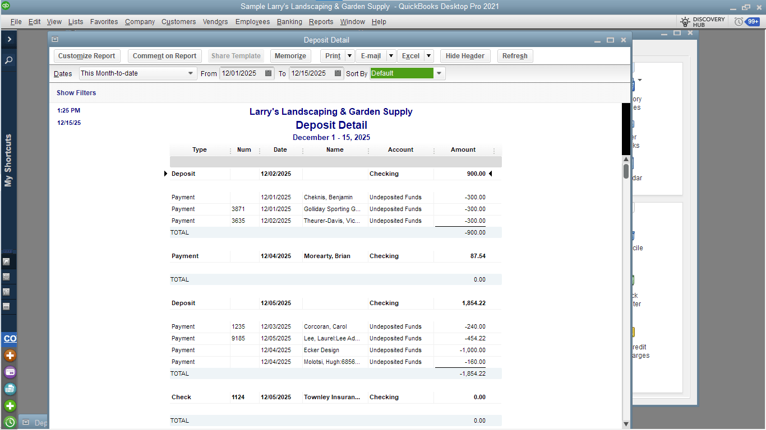Viewport: 766px width, 430px height.
Task: Click the orange plus shortcut icon
Action: pyautogui.click(x=10, y=355)
